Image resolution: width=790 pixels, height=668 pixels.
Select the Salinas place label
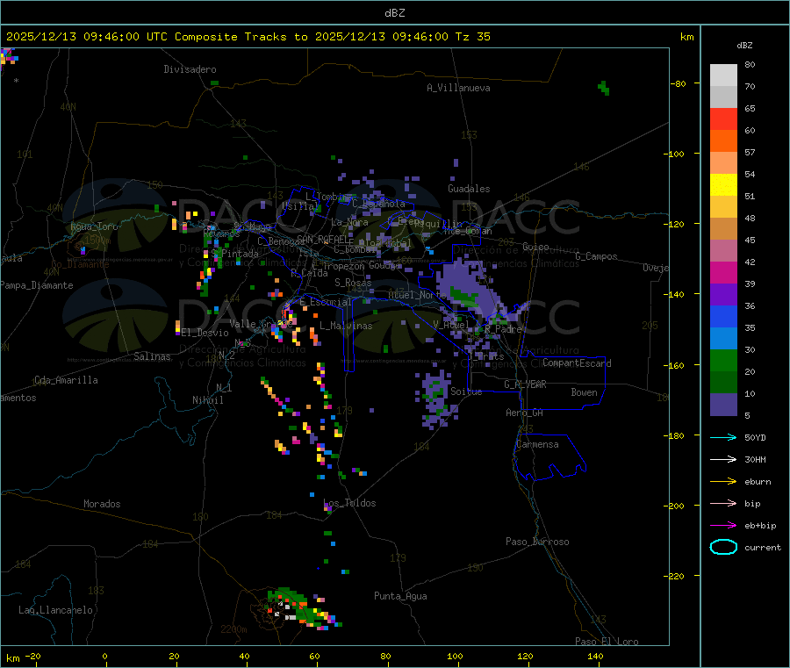point(152,356)
